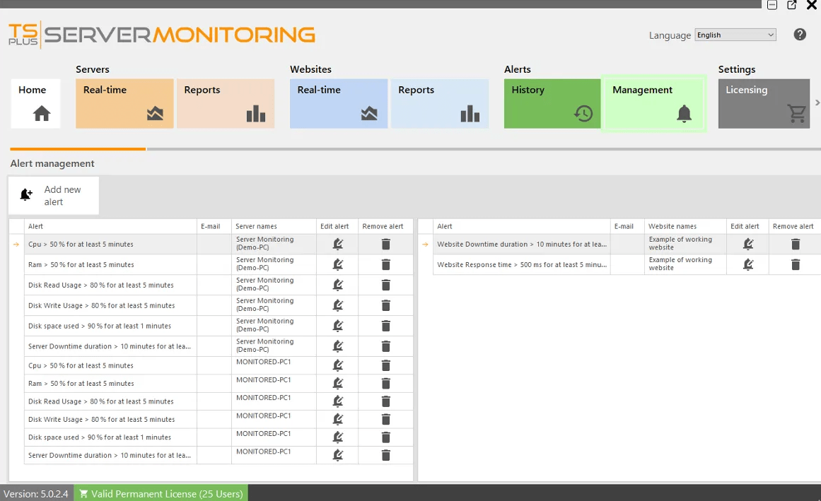Open the Licensing settings tile
Image resolution: width=821 pixels, height=501 pixels.
764,104
